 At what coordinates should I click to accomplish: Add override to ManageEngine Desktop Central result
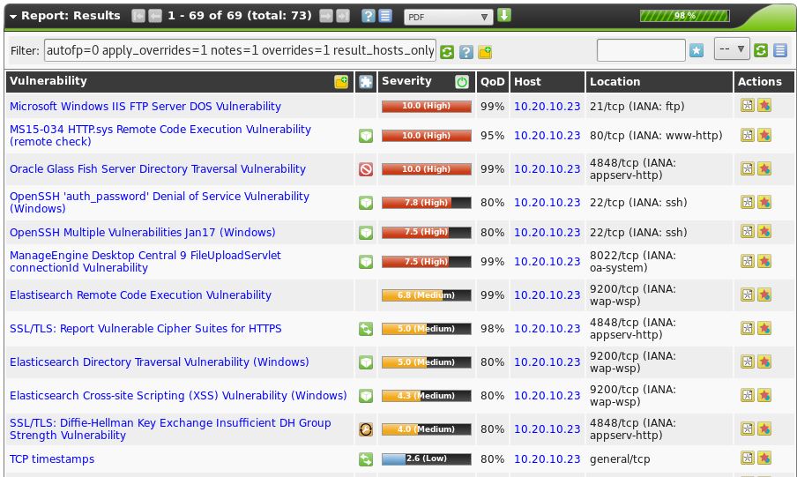point(764,261)
